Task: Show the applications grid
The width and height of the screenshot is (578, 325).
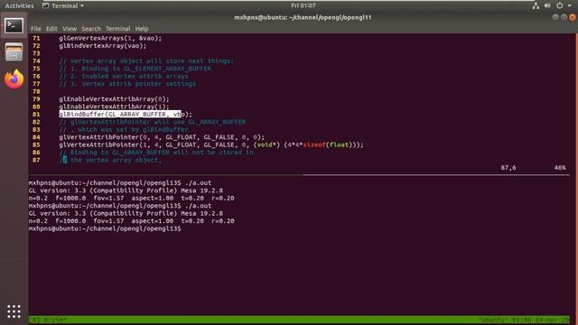Action: [14, 311]
